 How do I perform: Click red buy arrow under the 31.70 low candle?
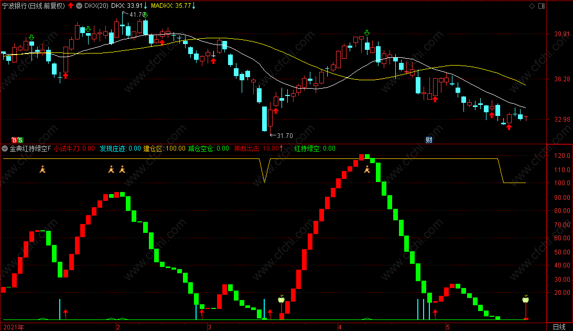276,111
